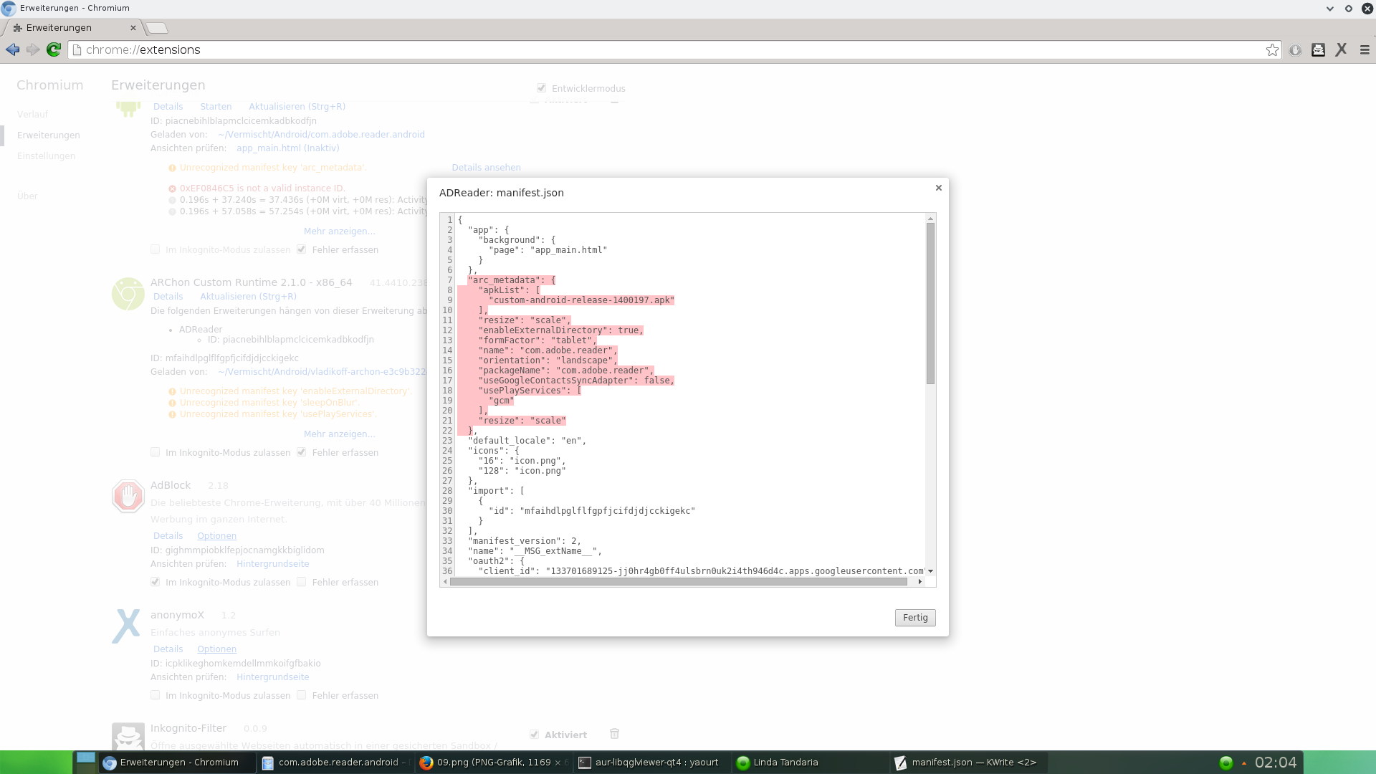The width and height of the screenshot is (1376, 774).
Task: Open ADReader Details link
Action: click(x=168, y=107)
